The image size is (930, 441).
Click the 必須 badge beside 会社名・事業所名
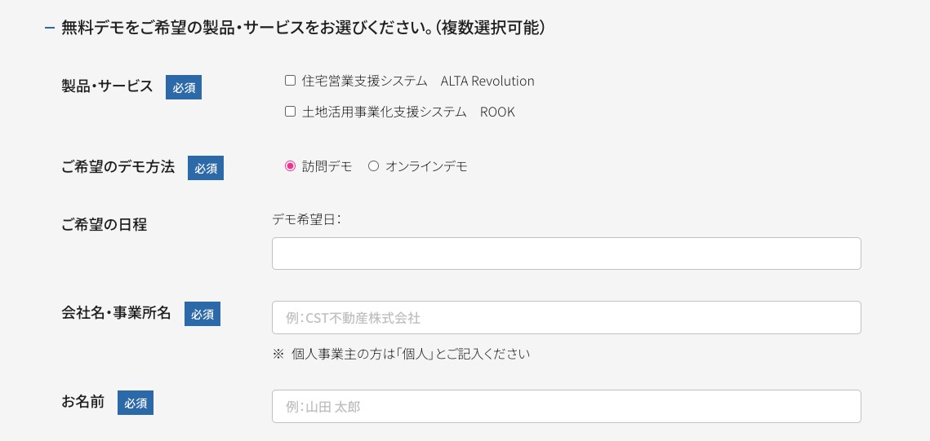tap(202, 314)
